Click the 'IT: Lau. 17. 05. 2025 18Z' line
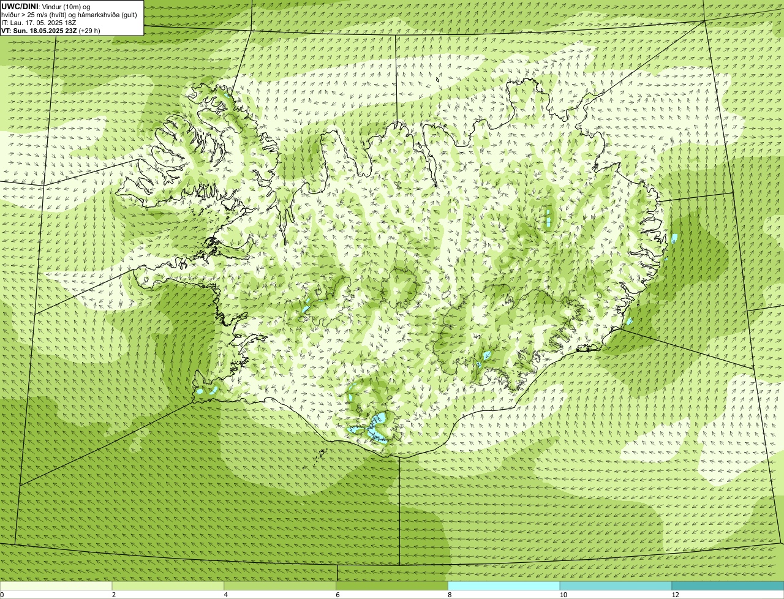The image size is (784, 599). (39, 23)
